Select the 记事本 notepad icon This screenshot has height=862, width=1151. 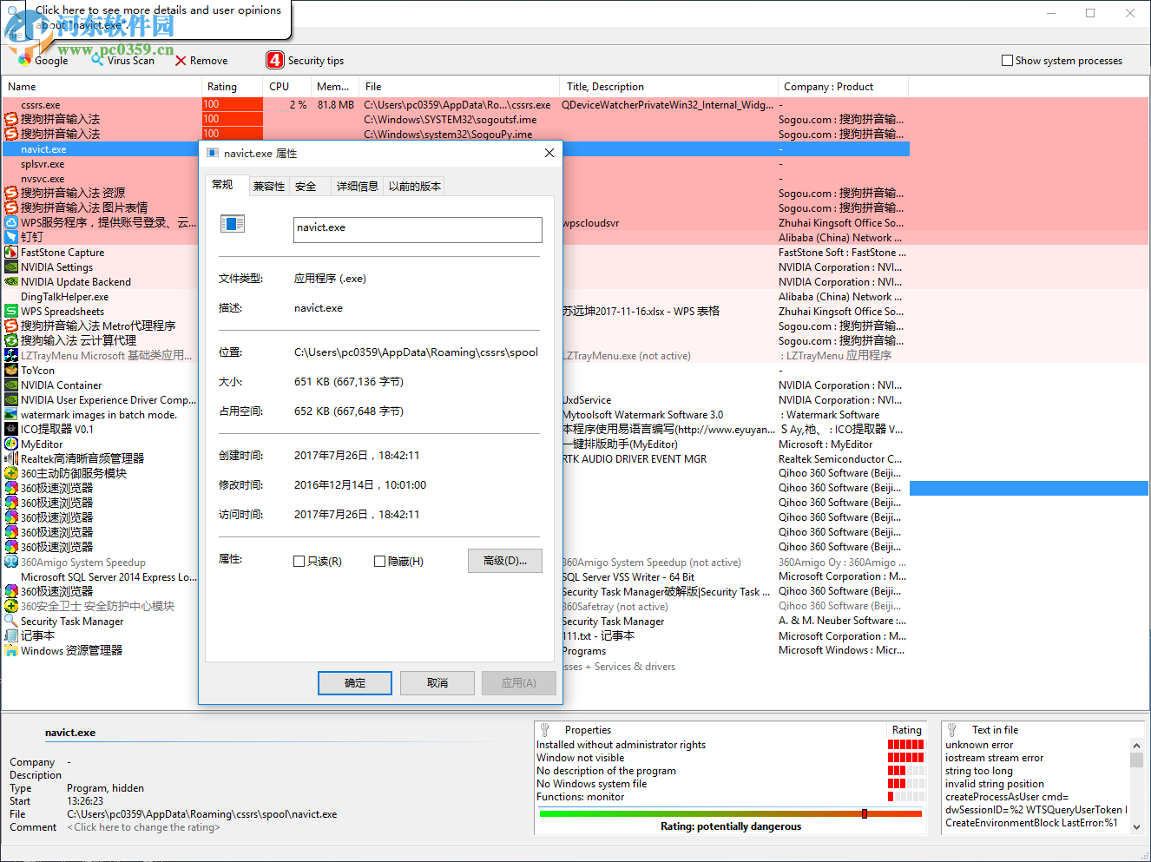click(12, 635)
